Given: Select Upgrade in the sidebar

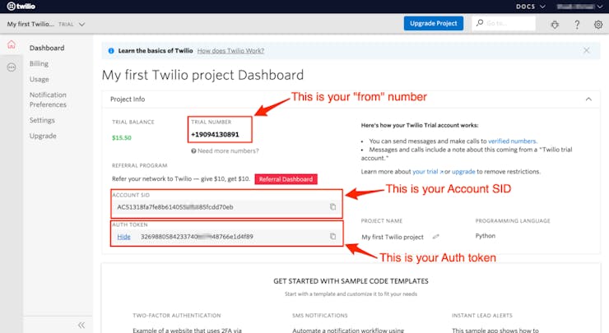Looking at the screenshot, I should (43, 136).
